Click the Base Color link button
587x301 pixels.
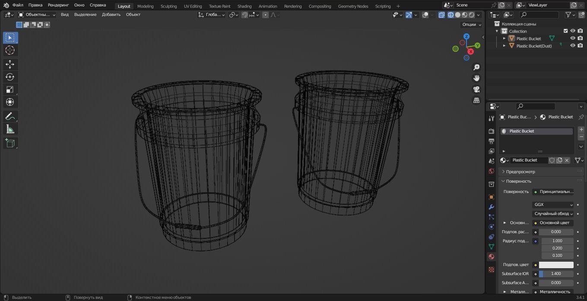tap(553, 223)
